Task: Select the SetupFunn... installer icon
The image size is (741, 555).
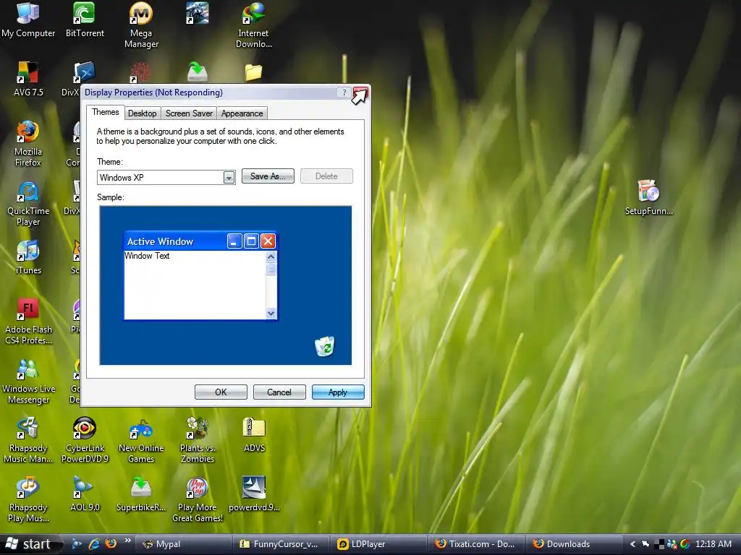Action: tap(648, 197)
